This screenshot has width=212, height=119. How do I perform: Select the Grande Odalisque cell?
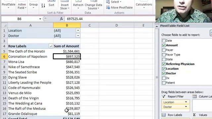pyautogui.click(x=30, y=114)
